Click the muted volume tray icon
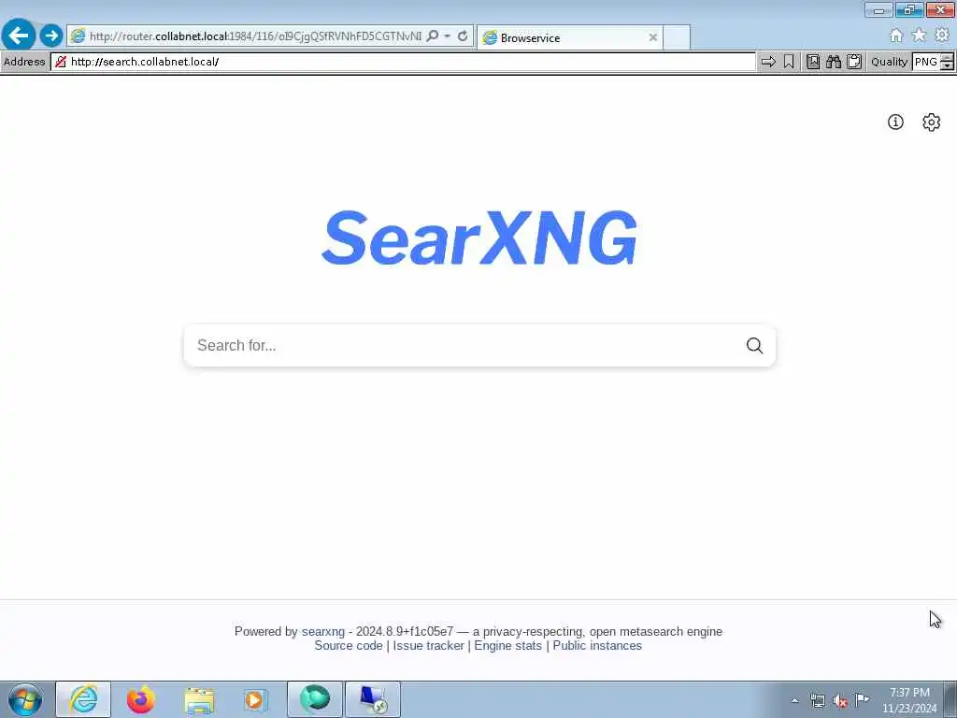This screenshot has height=718, width=957. [x=840, y=701]
